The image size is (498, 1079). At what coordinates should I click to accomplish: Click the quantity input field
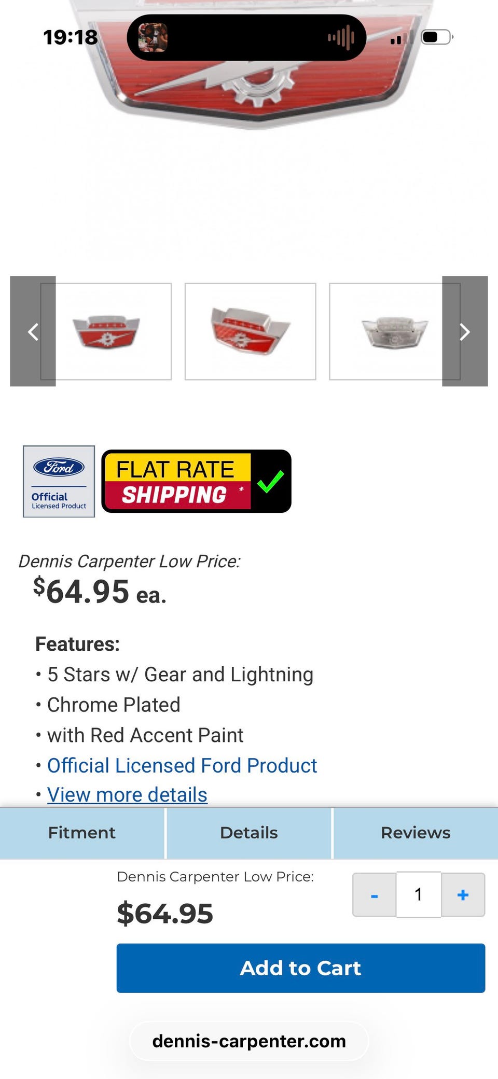point(419,895)
